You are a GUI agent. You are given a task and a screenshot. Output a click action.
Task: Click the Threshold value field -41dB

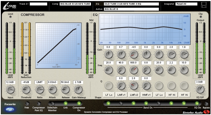(26, 82)
